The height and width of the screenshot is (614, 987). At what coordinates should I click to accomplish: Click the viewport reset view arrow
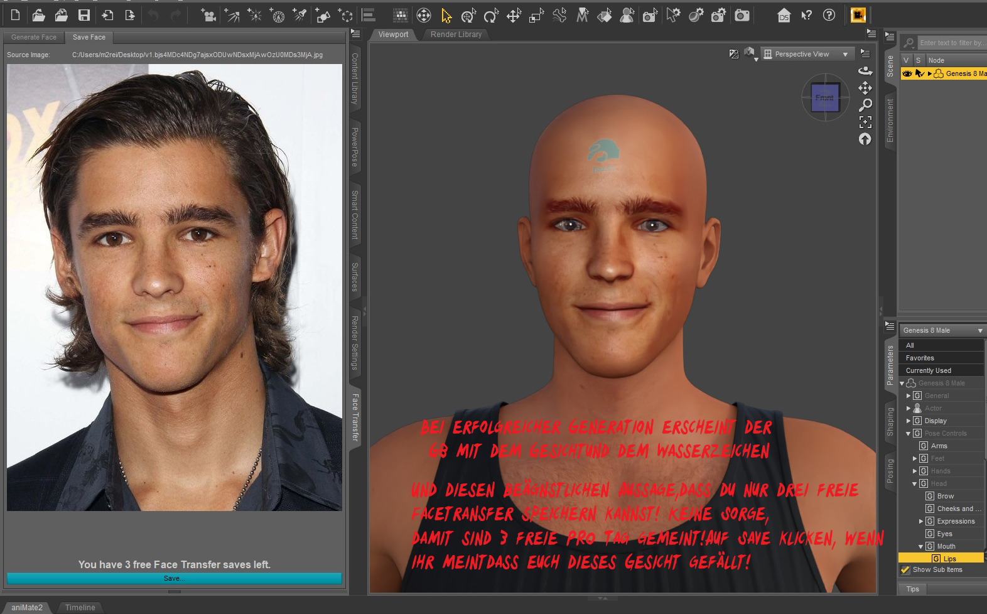coord(865,139)
